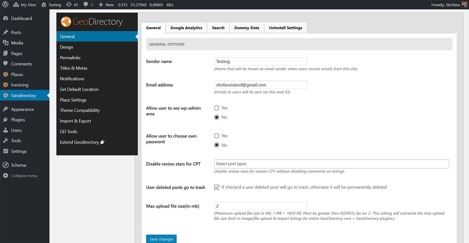The width and height of the screenshot is (469, 243).
Task: Open Permalinks in GeoDirectory settings menu
Action: pyautogui.click(x=70, y=58)
